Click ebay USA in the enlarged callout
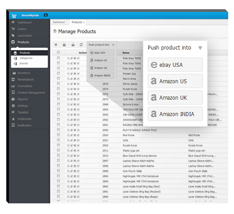 tap(175, 65)
